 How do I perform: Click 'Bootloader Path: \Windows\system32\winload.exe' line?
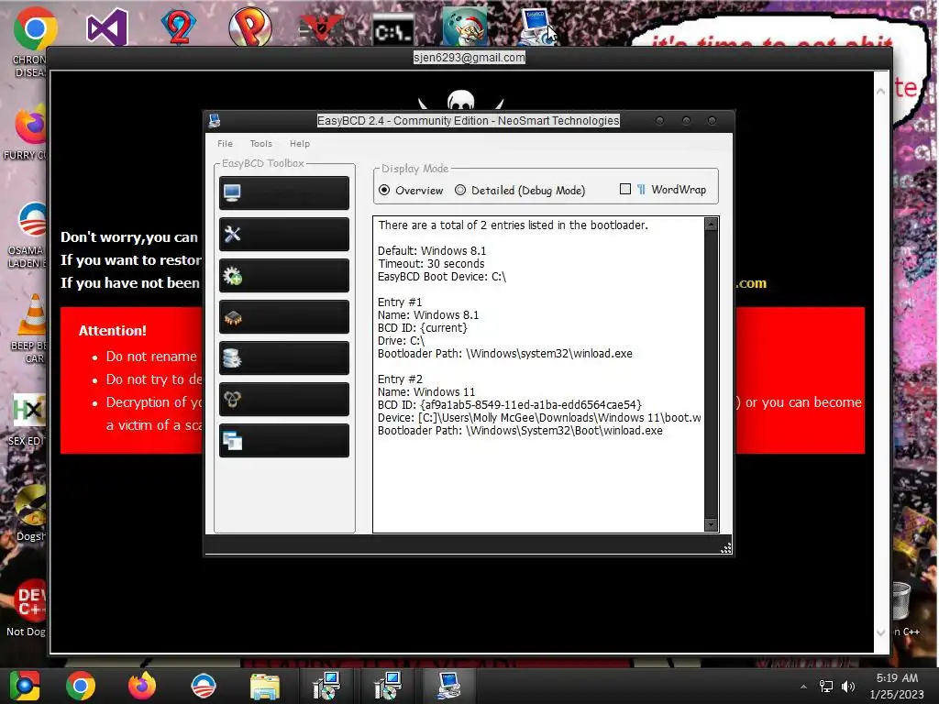click(505, 354)
